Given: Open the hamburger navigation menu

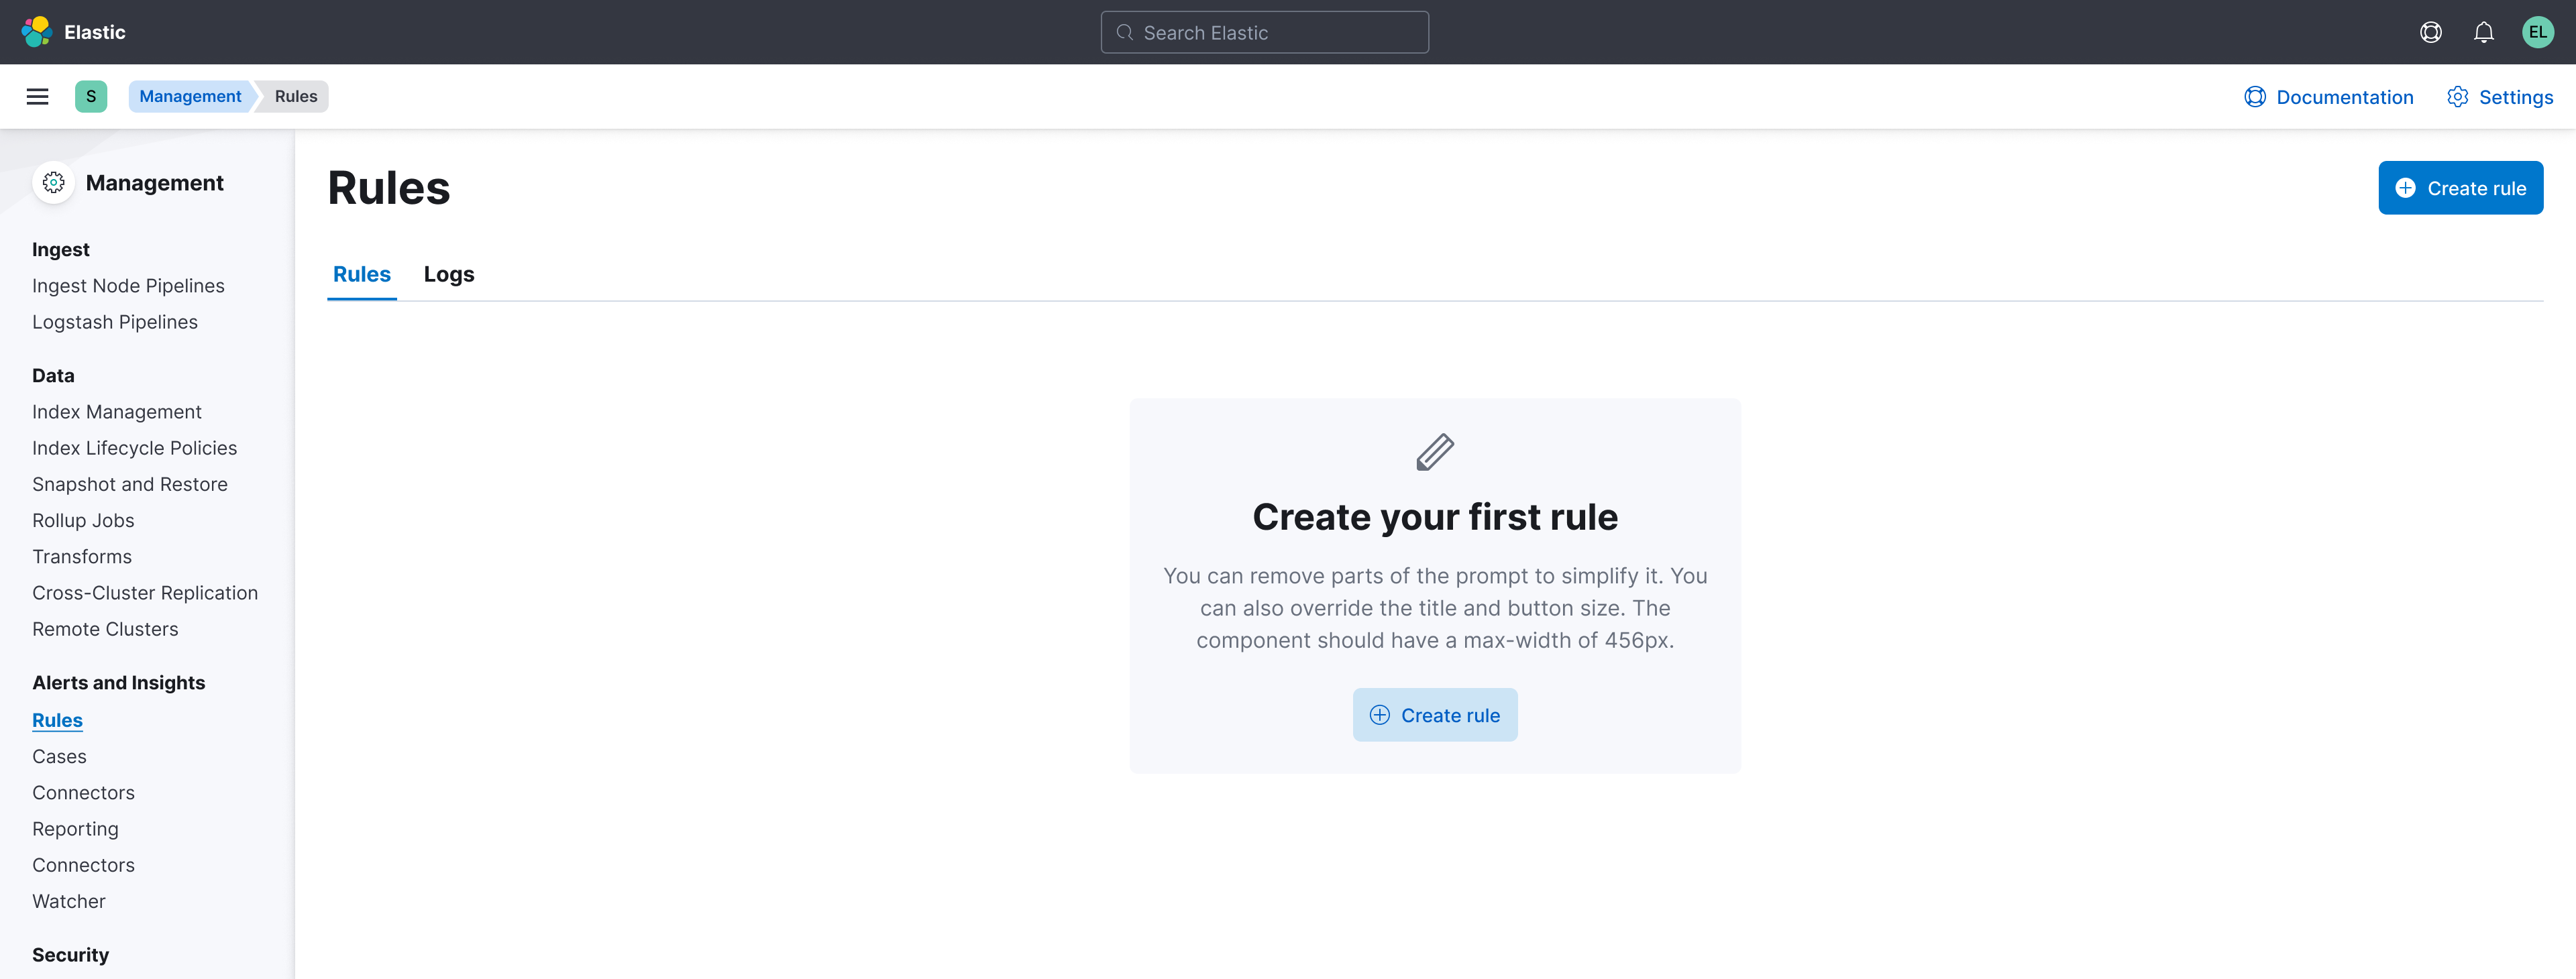Looking at the screenshot, I should tap(37, 96).
